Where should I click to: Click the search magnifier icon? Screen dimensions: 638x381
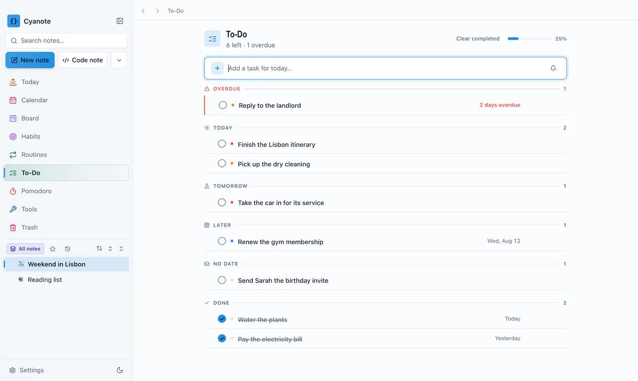14,41
